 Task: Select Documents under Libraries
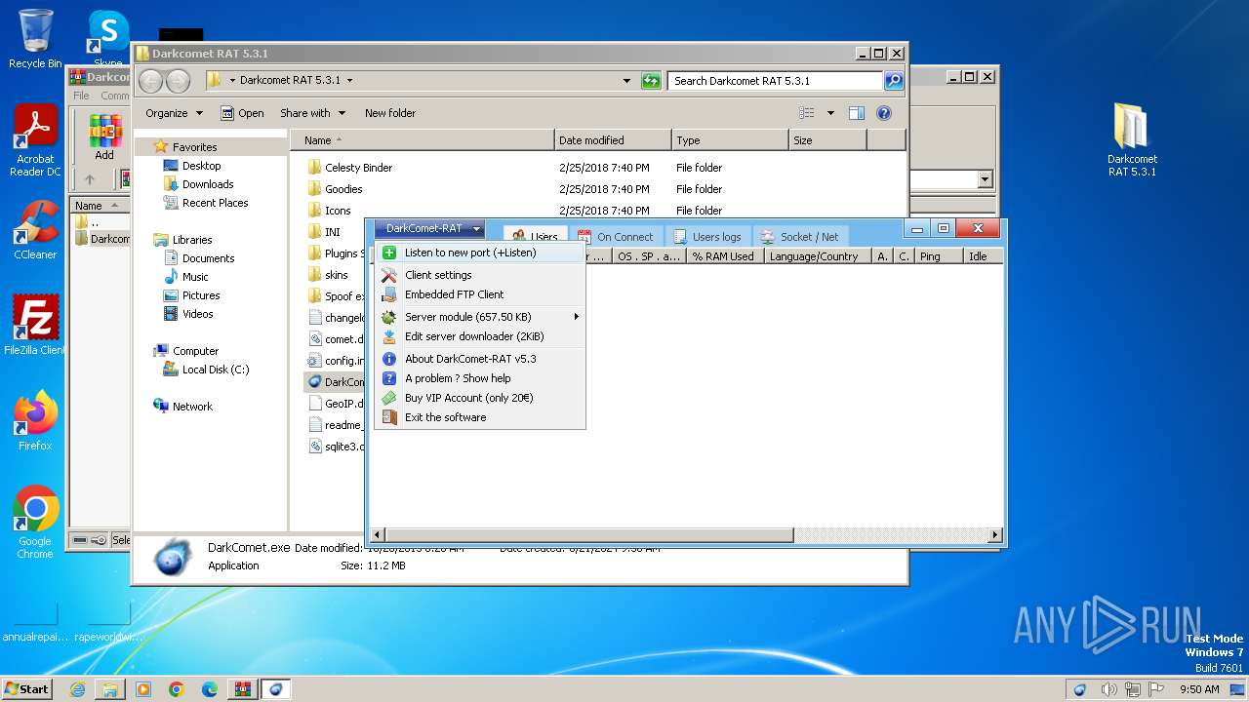208,258
